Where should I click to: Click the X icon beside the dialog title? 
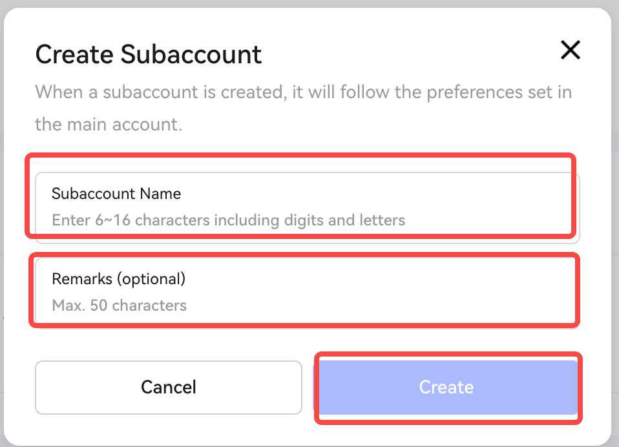[x=570, y=50]
